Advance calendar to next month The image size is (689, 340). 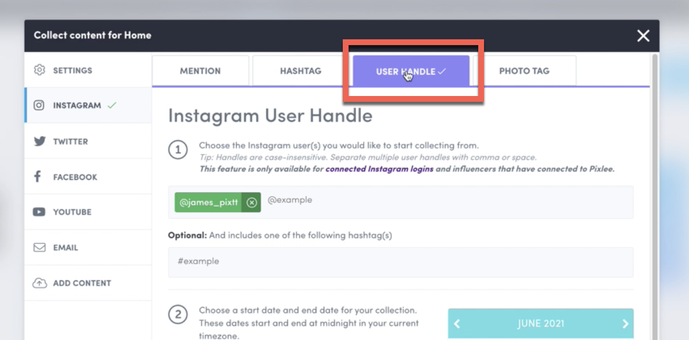pos(625,324)
